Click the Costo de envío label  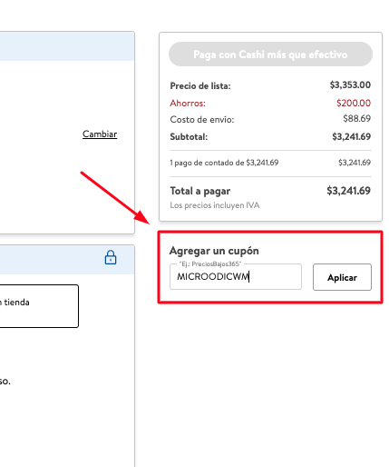pyautogui.click(x=202, y=120)
